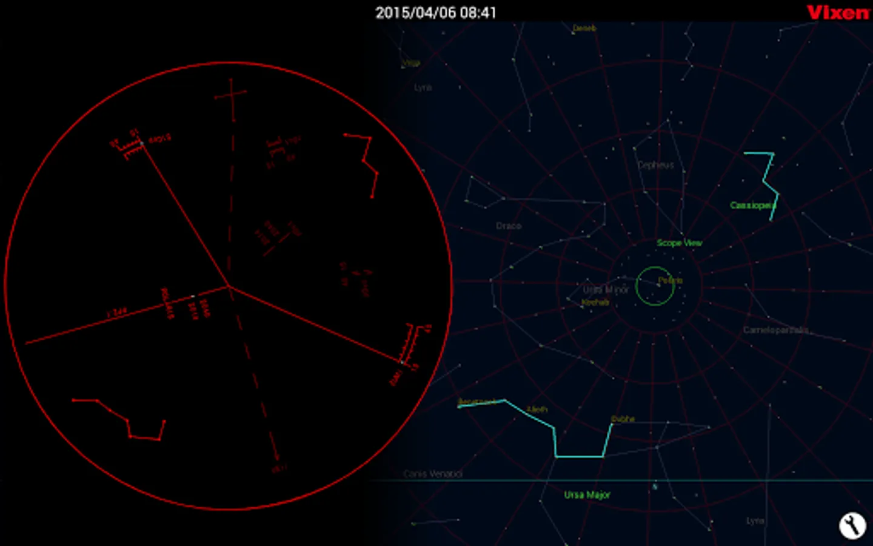
Task: Tap the Alioth star label
Action: pyautogui.click(x=537, y=409)
